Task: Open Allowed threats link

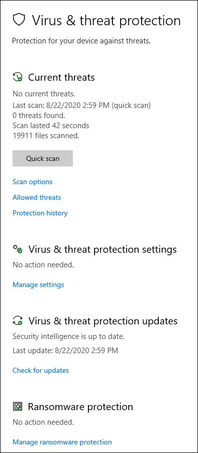Action: 37,197
